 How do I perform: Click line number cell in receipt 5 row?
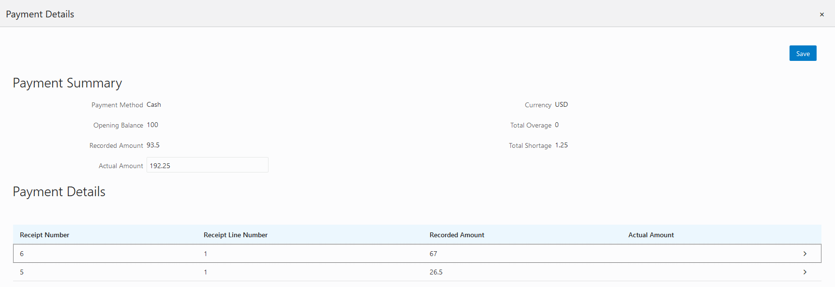205,272
